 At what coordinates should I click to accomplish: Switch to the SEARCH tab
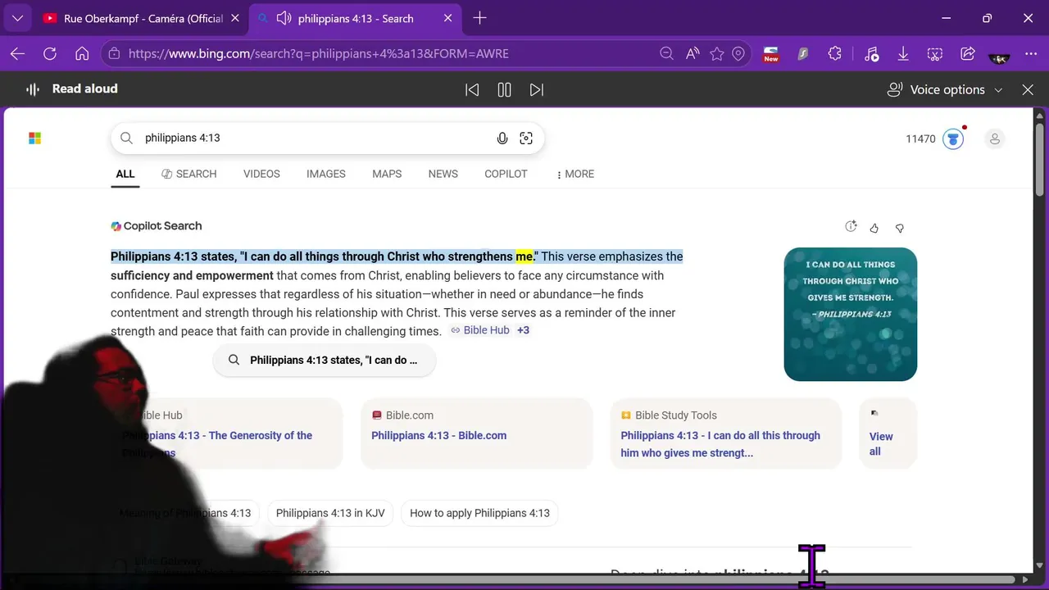click(189, 174)
